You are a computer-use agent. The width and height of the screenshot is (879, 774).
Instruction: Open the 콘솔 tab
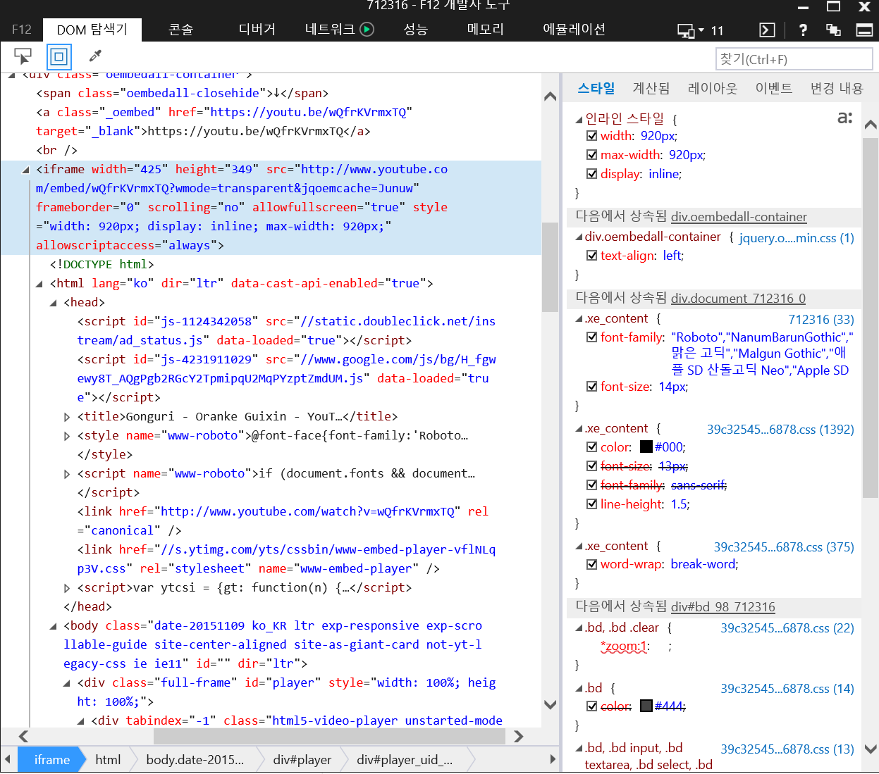[181, 30]
